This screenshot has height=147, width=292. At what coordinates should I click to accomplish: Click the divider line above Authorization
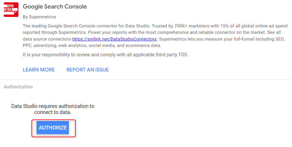point(146,80)
